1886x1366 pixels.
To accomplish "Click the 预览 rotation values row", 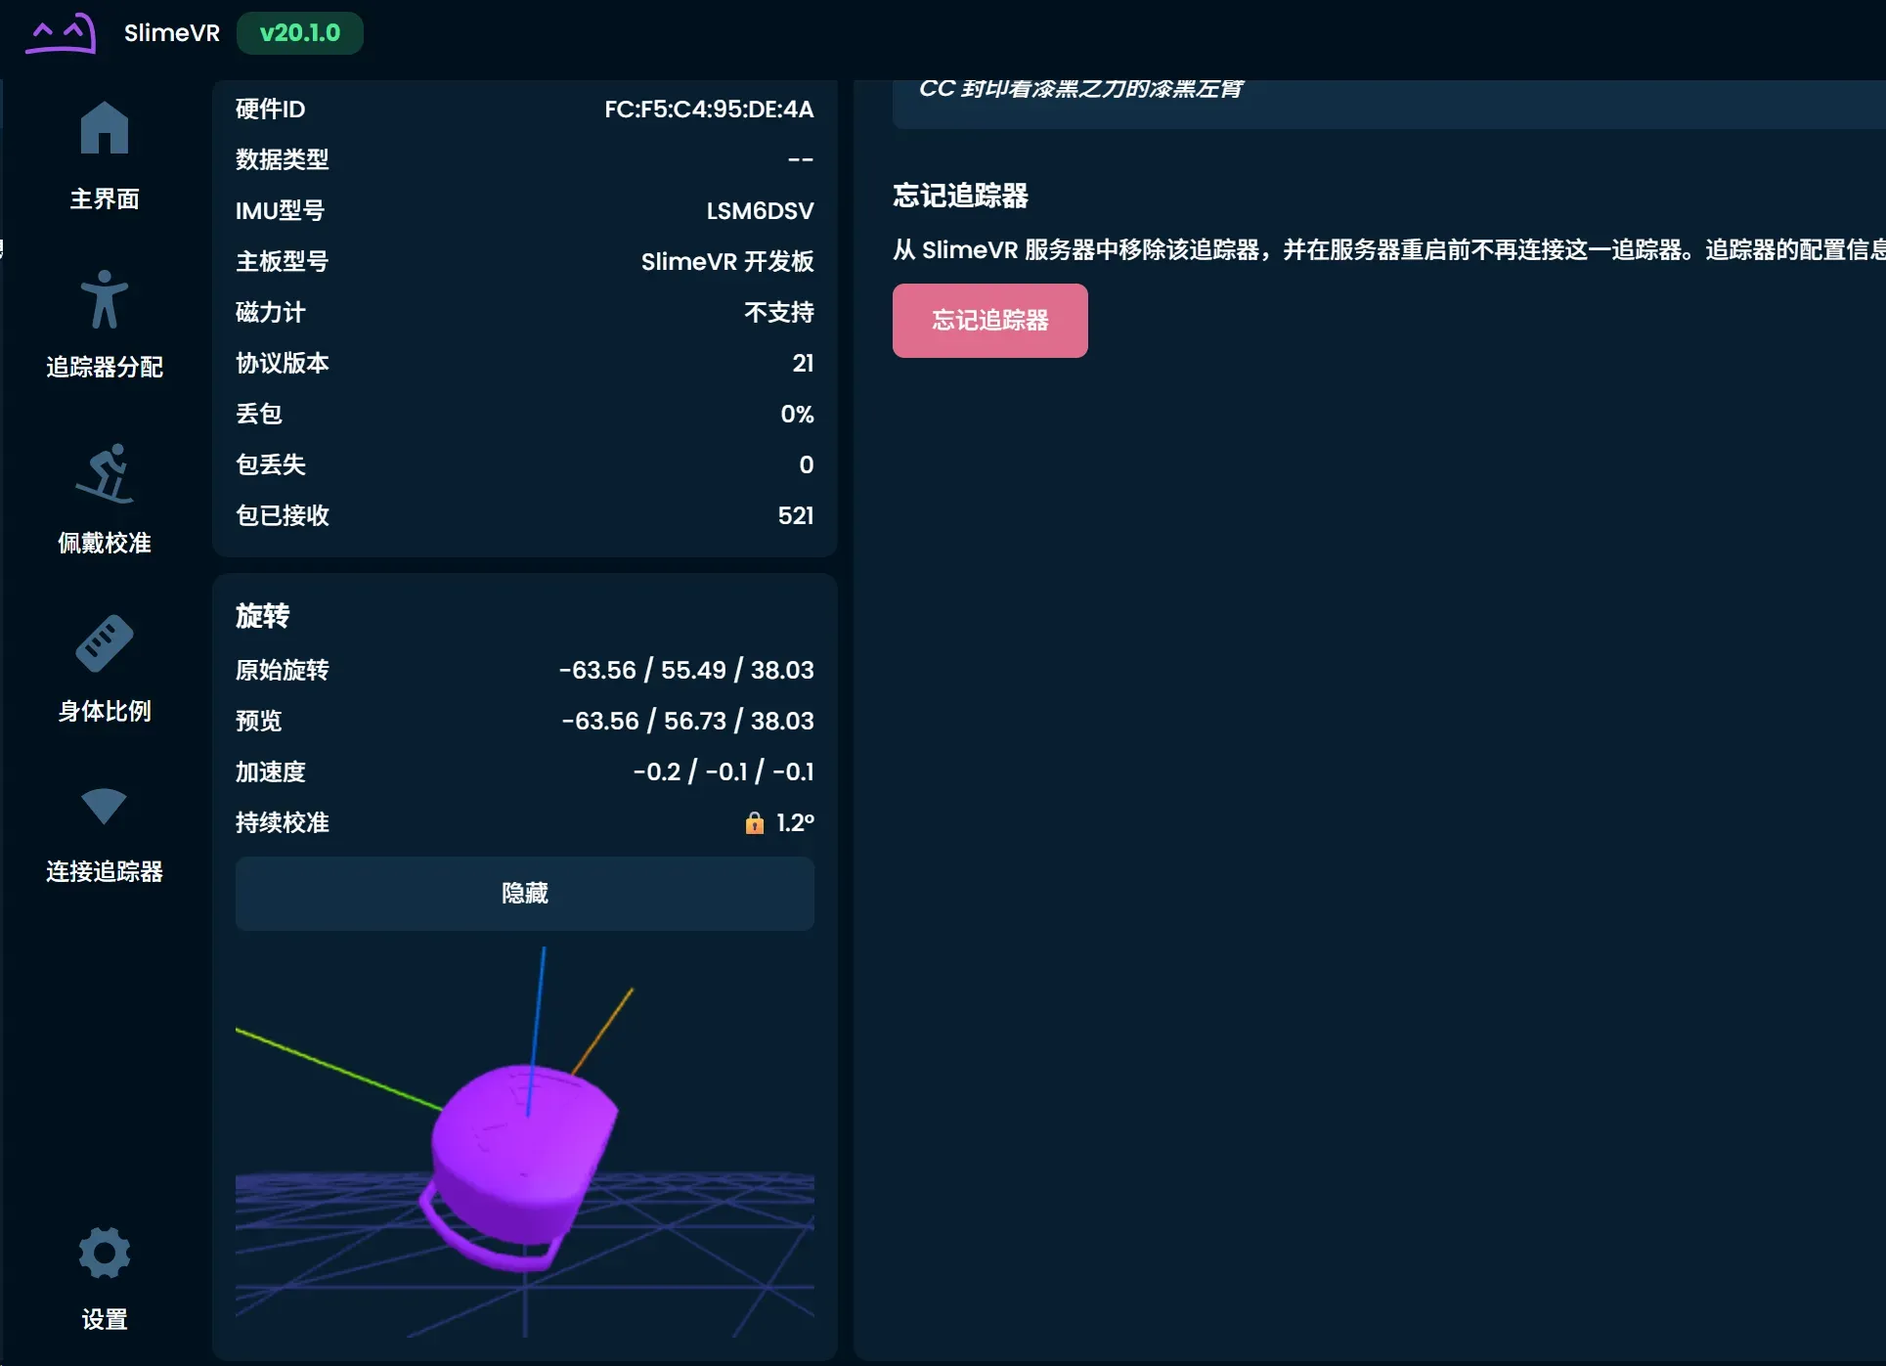I will [x=524, y=722].
